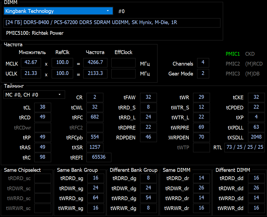The image size is (267, 217).
Task: Click the tWRWR_dd value field
Action: coord(256,208)
